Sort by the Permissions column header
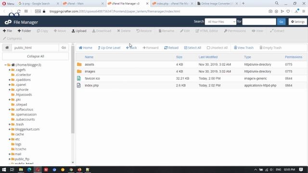The width and height of the screenshot is (308, 173). point(294,57)
